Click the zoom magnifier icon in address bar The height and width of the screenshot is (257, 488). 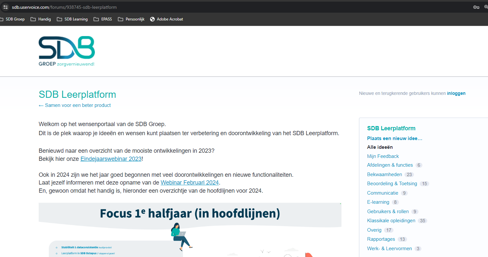click(x=486, y=7)
